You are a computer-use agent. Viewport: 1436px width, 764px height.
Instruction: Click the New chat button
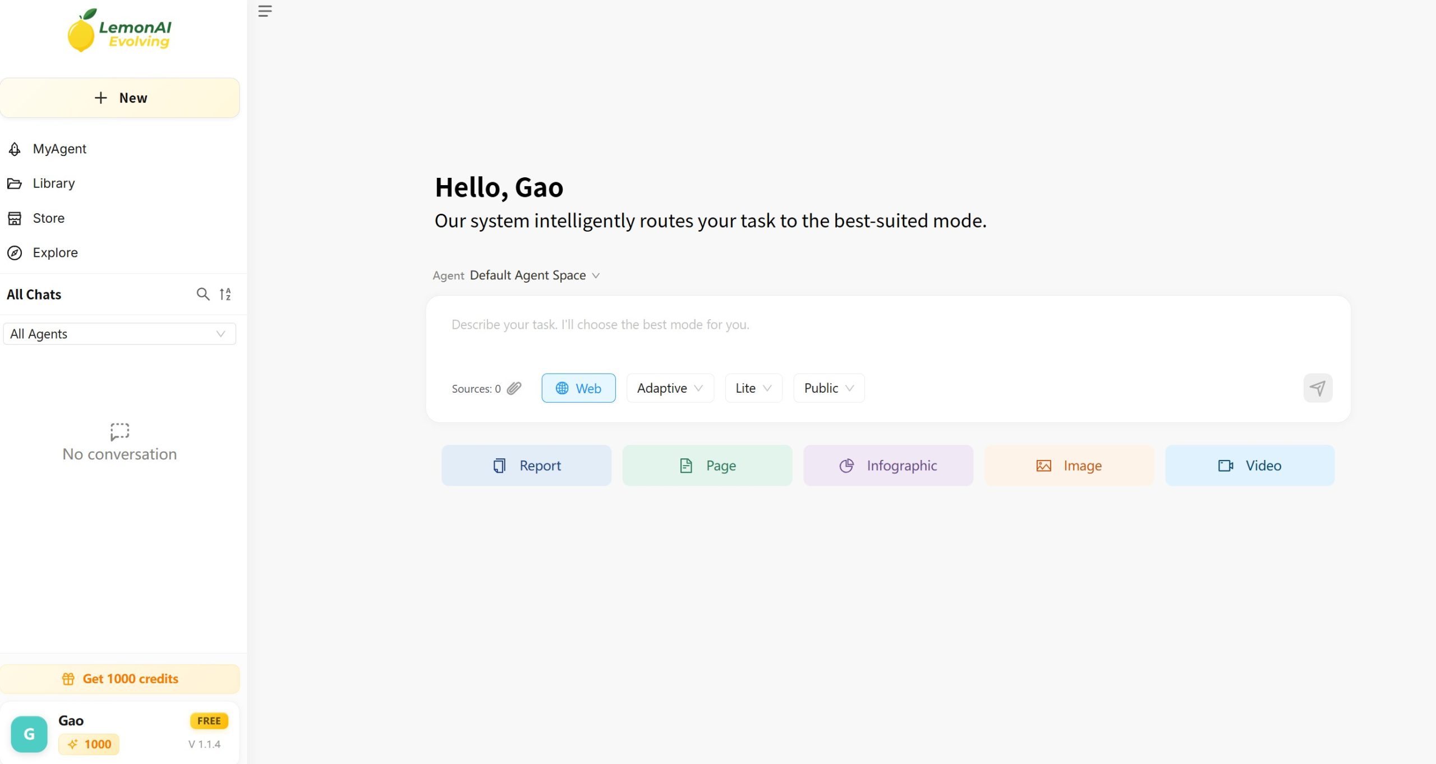point(120,98)
